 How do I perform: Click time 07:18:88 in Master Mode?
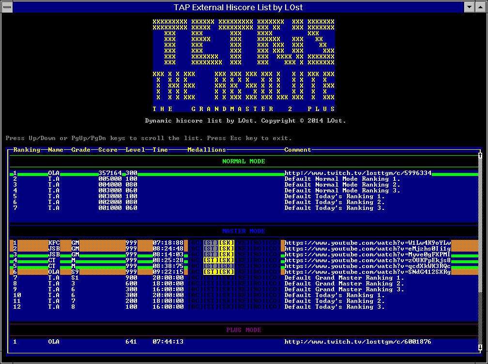pyautogui.click(x=168, y=243)
